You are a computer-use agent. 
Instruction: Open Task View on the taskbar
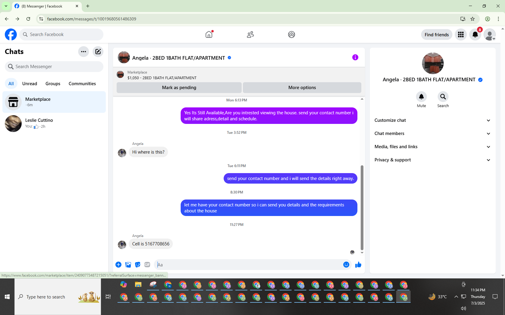(108, 297)
